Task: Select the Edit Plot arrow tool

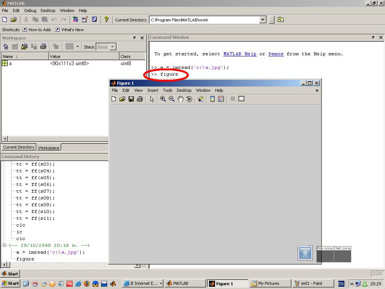Action: (152, 99)
